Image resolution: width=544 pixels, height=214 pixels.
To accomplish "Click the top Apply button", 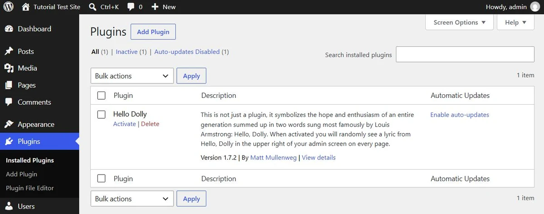I will tap(191, 76).
